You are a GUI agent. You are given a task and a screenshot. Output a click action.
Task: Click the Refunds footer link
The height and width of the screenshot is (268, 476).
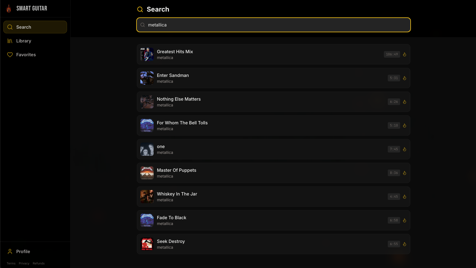pyautogui.click(x=38, y=263)
